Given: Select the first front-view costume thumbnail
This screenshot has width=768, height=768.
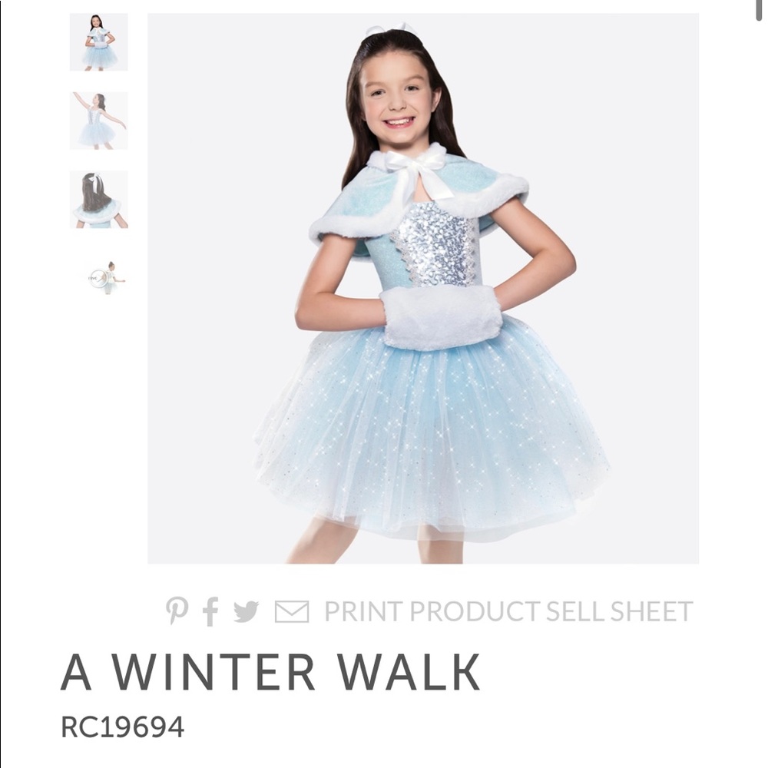Looking at the screenshot, I should point(98,42).
